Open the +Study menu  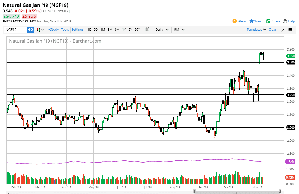coord(54,30)
